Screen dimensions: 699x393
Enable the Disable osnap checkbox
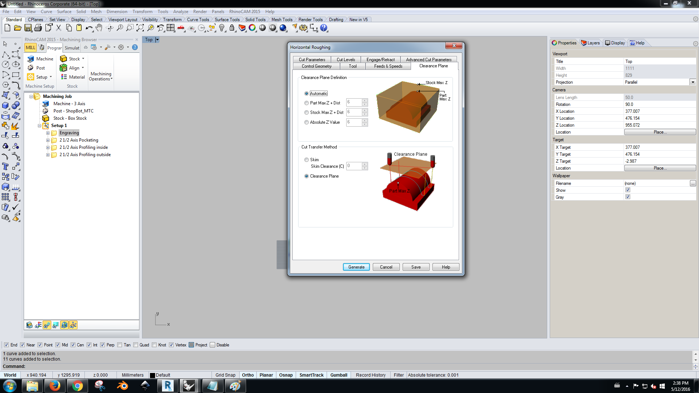coord(213,345)
